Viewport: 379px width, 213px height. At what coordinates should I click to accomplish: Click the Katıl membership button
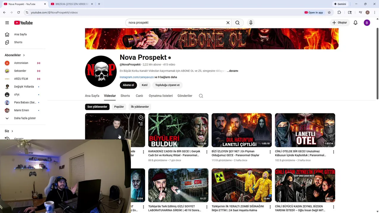tap(144, 85)
